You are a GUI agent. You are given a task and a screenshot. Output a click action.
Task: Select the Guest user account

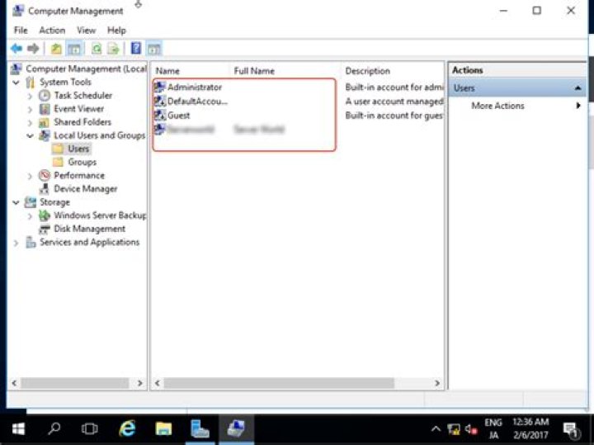[x=178, y=116]
